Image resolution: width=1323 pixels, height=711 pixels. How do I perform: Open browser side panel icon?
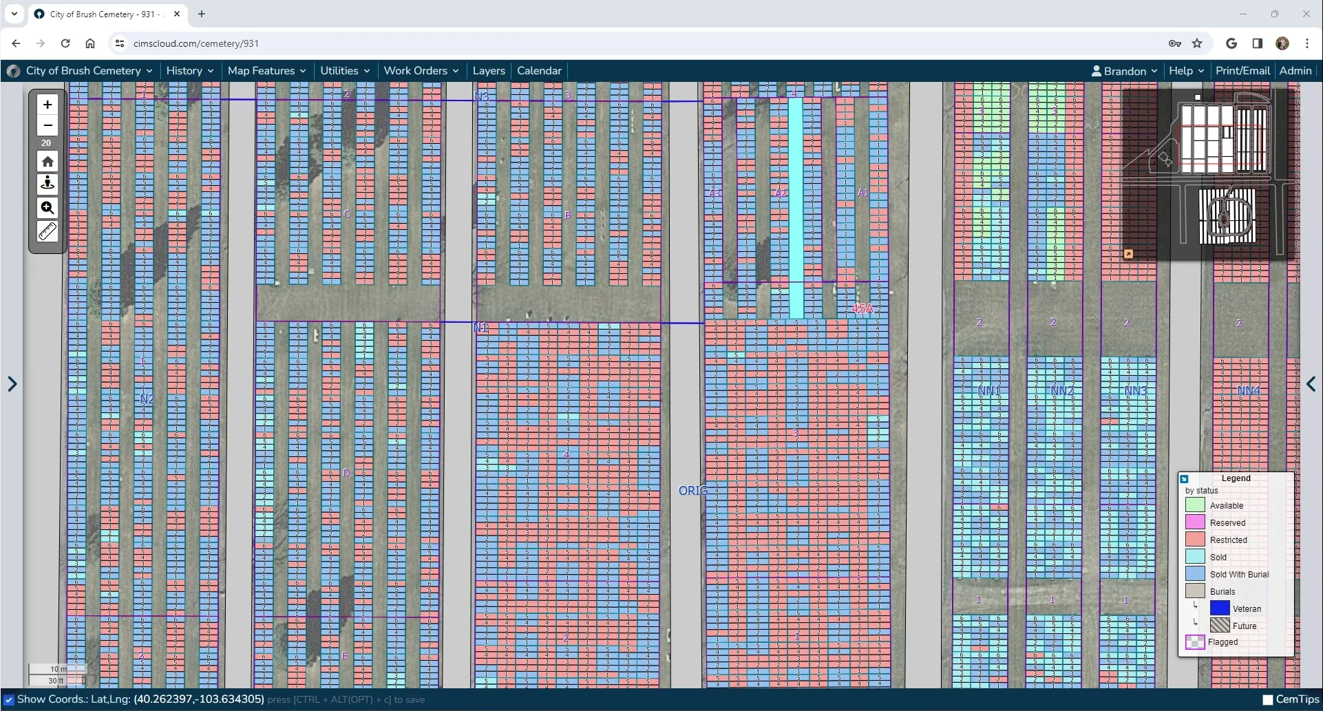point(1258,43)
